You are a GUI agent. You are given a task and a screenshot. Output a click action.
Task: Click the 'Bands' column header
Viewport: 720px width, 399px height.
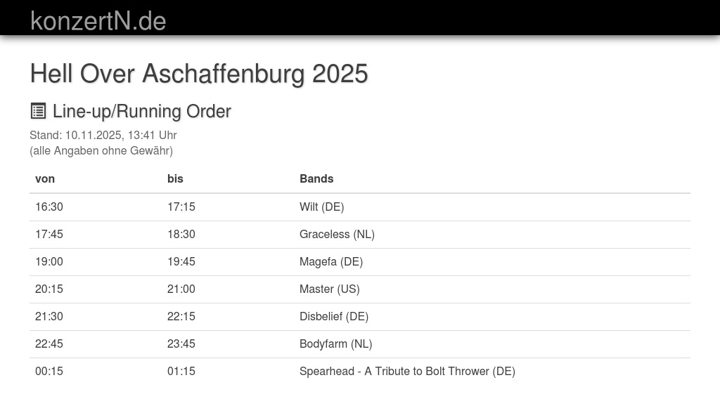[x=316, y=178]
